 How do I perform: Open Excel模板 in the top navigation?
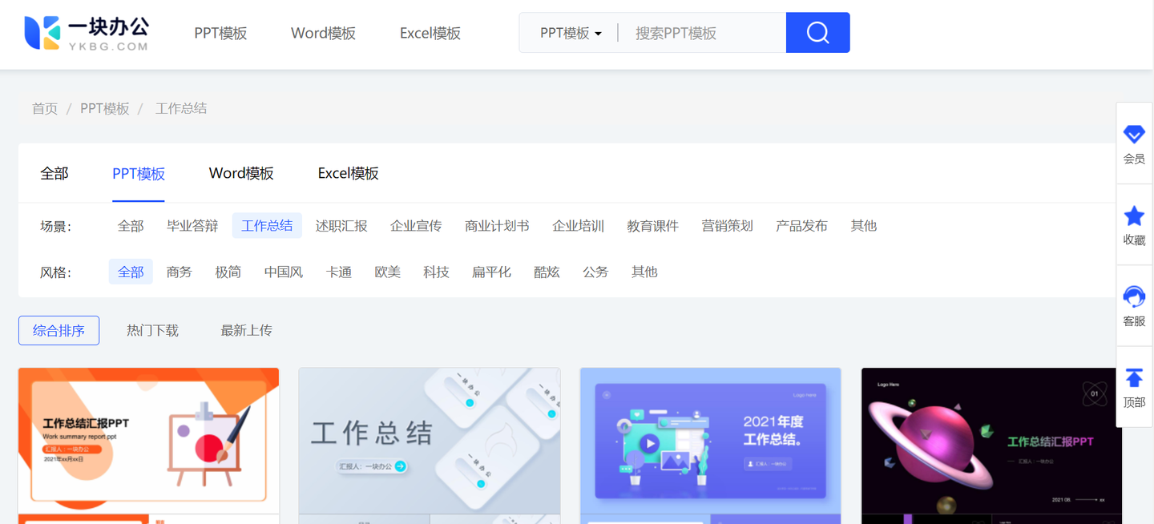(x=430, y=33)
